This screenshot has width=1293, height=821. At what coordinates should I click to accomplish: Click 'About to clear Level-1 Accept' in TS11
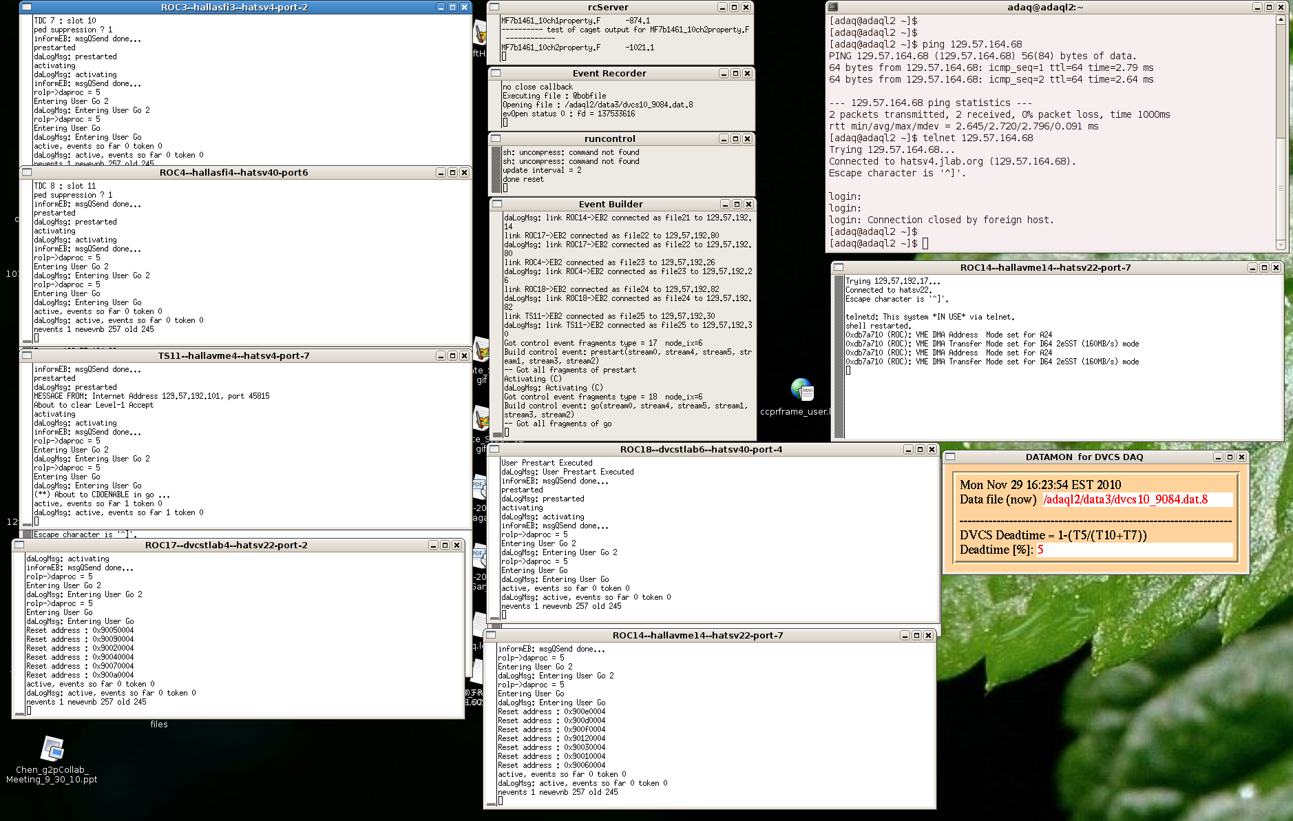pyautogui.click(x=94, y=405)
